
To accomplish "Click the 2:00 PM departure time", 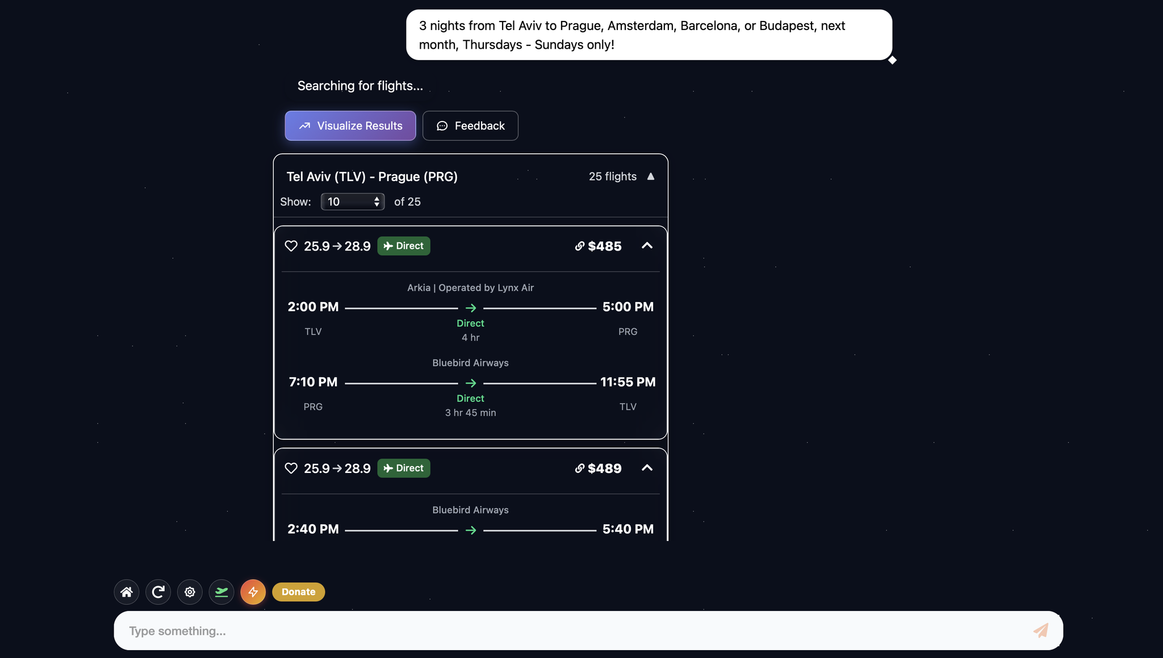I will click(x=313, y=307).
